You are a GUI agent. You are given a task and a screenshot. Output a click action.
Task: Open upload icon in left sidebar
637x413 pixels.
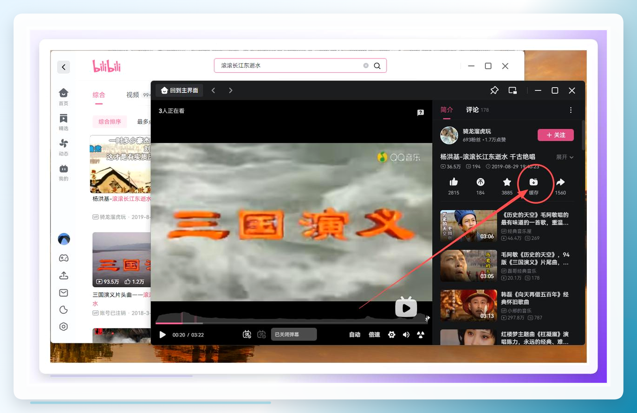pyautogui.click(x=64, y=275)
